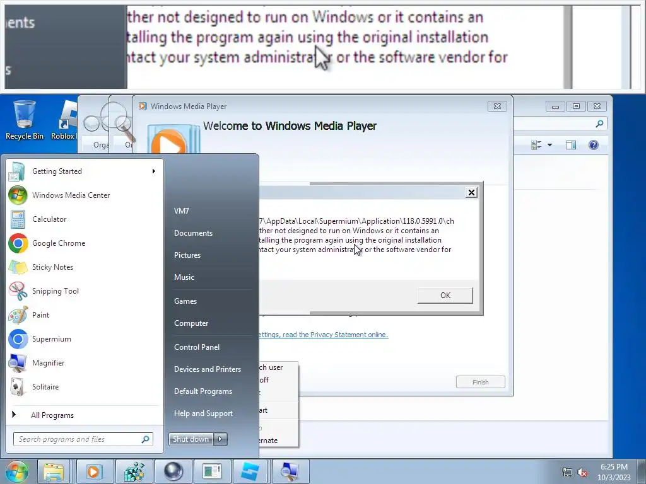Open the VM7 user folder
Image resolution: width=646 pixels, height=484 pixels.
181,210
